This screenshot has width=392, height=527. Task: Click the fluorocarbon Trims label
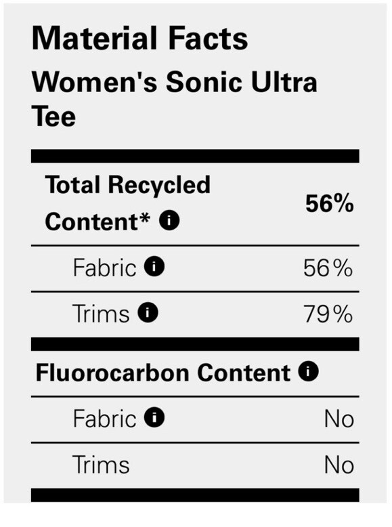coord(101,465)
